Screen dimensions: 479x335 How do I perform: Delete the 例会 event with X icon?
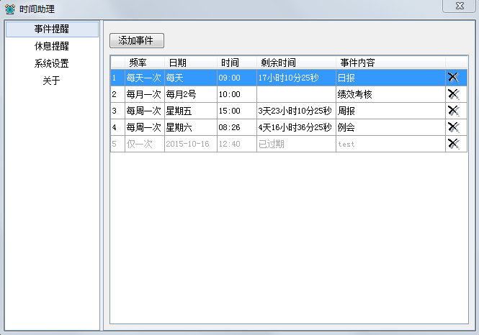(x=453, y=127)
